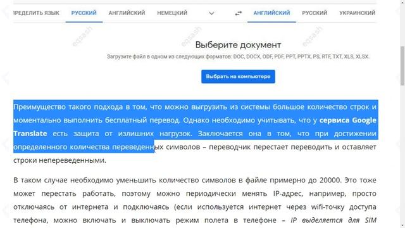Screen dimensions: 405x228
Task: Choose 'Немецкий' source language tab
Action: [172, 13]
